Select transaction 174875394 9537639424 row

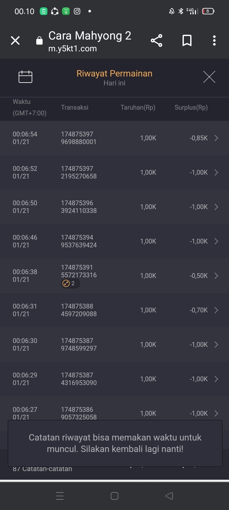[79, 241]
